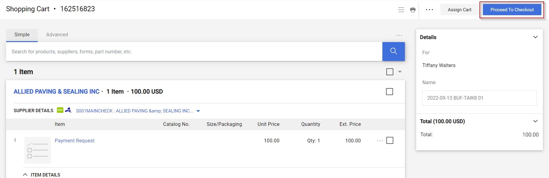Click the green VET supplier badge
The image size is (549, 178).
pos(60,110)
